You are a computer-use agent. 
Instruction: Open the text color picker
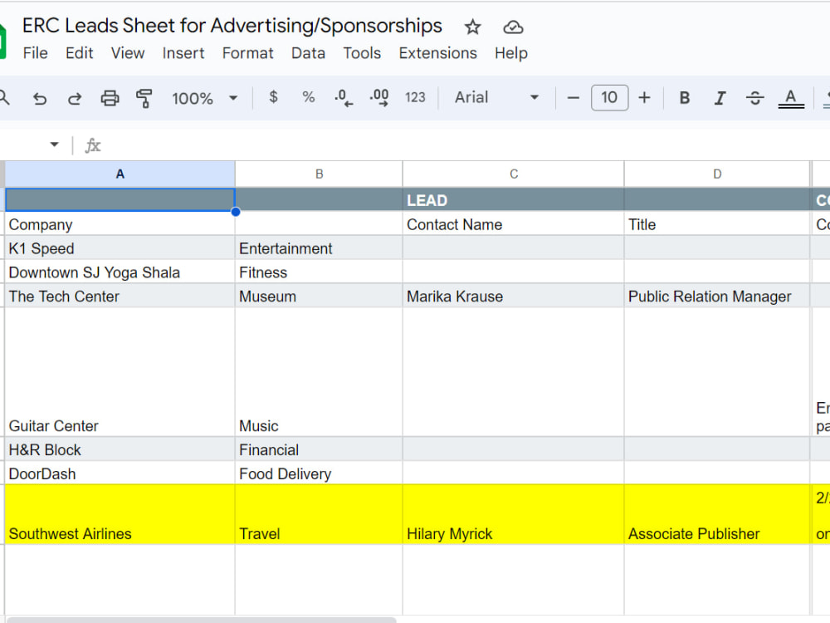[x=791, y=99]
